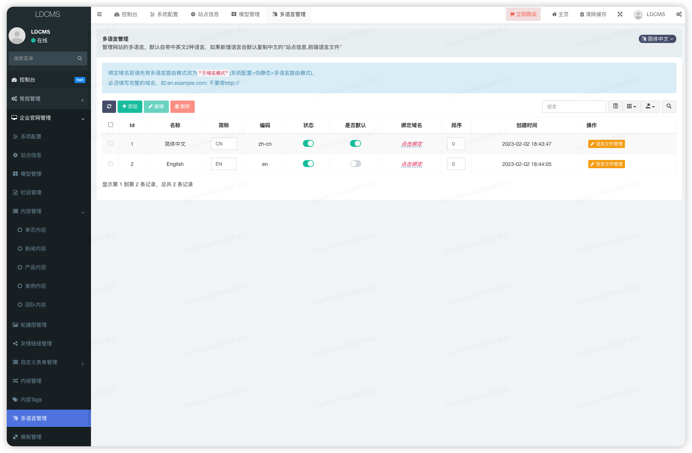692x453 pixels.
Task: Open 轮播图管理 in the sidebar
Action: [34, 325]
